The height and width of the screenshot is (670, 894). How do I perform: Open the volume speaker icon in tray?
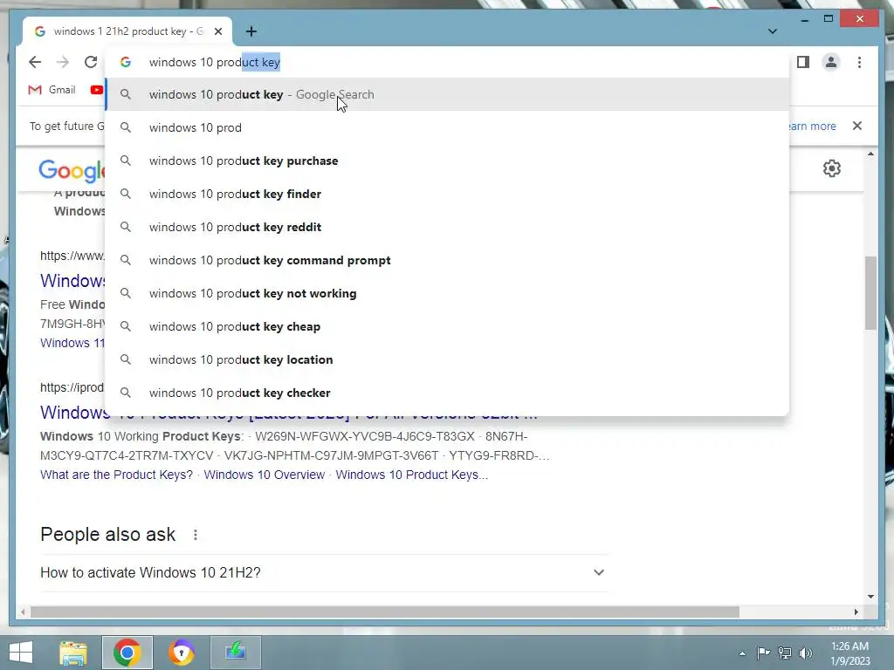806,653
